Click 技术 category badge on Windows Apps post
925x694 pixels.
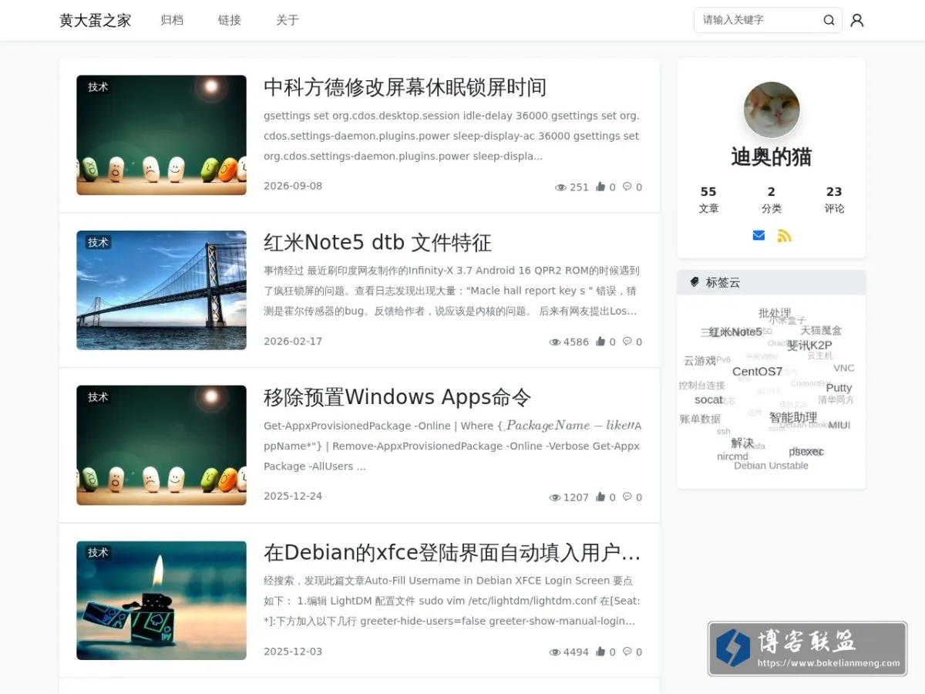(98, 397)
